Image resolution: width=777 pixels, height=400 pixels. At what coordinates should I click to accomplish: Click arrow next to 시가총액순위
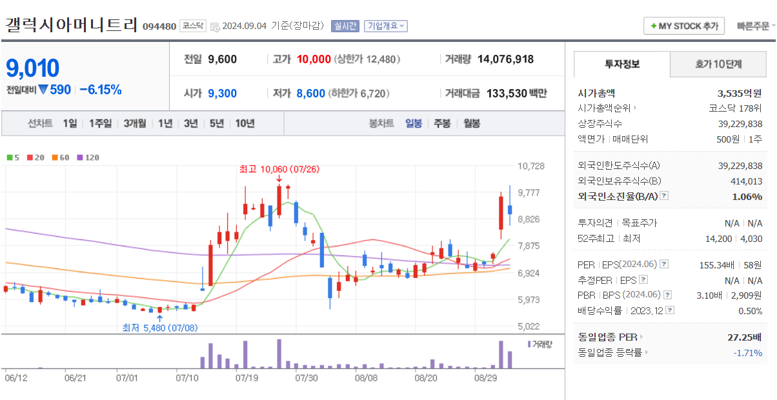pos(635,108)
